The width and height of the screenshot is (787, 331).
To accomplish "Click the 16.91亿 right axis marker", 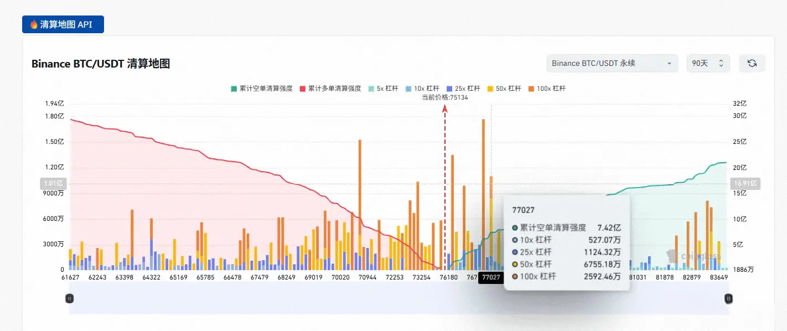I will pos(745,183).
